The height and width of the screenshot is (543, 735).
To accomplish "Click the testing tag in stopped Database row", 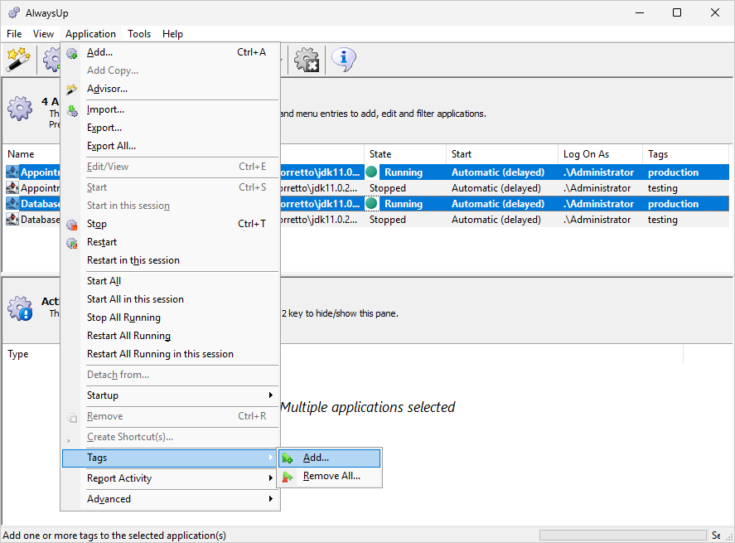I will (x=662, y=220).
